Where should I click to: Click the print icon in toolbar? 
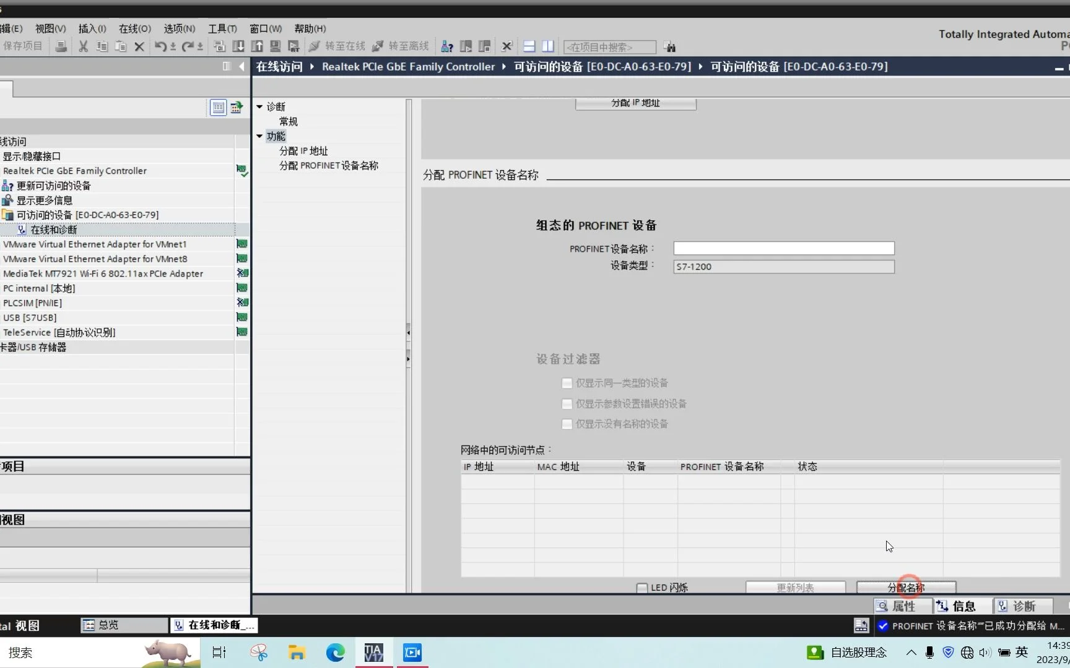[x=61, y=46]
